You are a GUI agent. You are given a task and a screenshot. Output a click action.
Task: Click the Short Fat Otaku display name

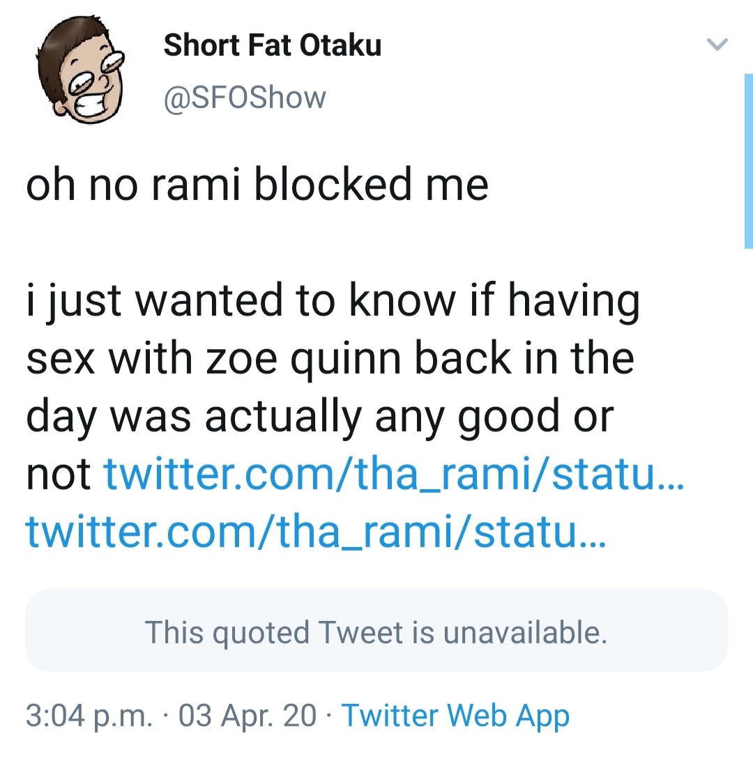coord(272,46)
